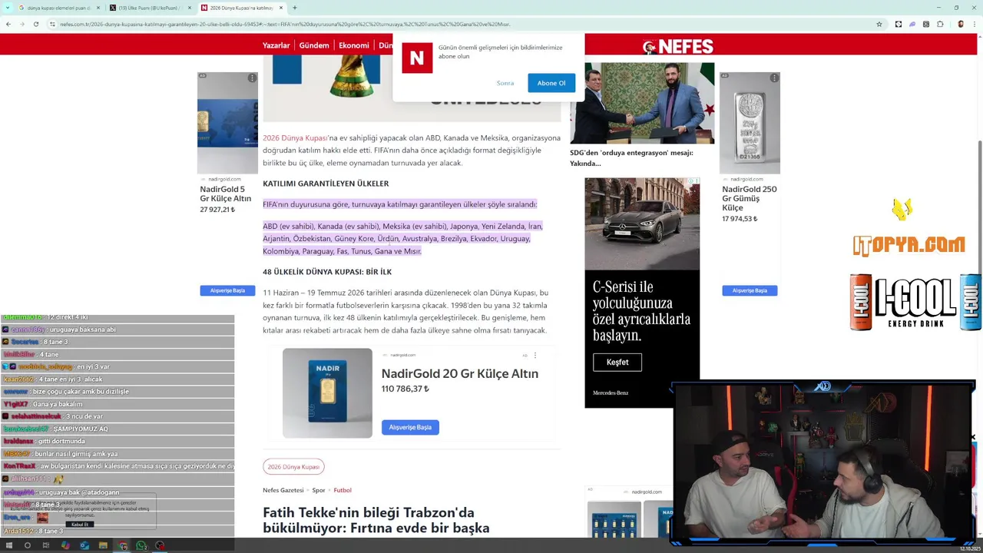983x553 pixels.
Task: Open the Futbol breadcrumb link
Action: (x=343, y=490)
